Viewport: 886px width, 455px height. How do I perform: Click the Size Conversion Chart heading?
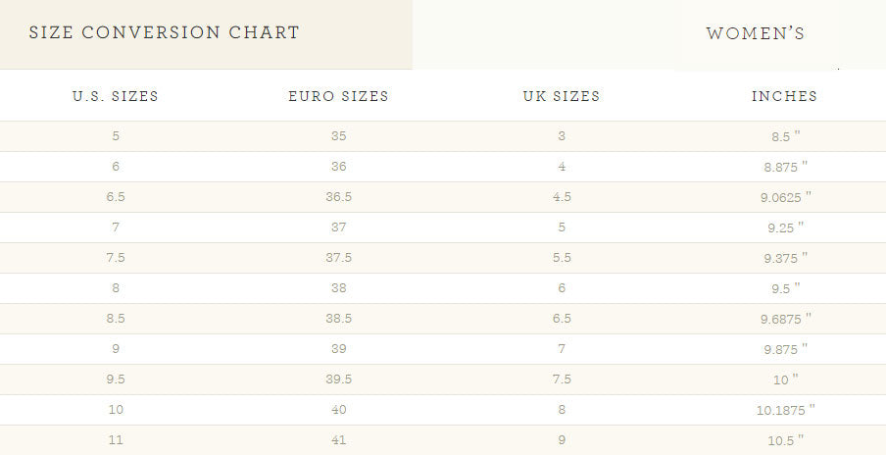[x=164, y=32]
